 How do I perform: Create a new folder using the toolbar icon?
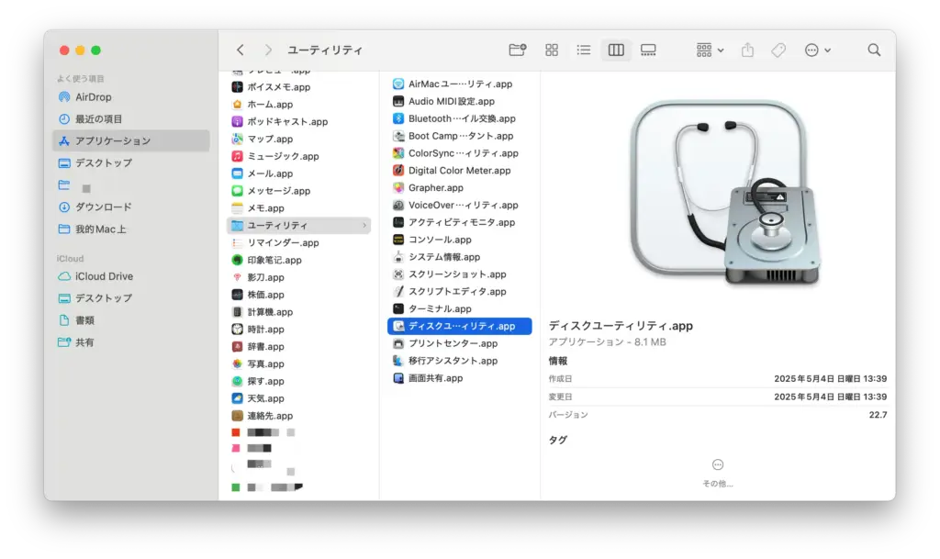coord(518,50)
